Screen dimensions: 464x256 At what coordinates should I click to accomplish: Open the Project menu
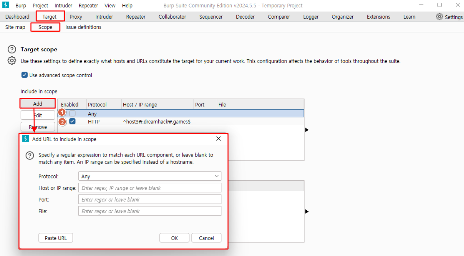pyautogui.click(x=40, y=6)
